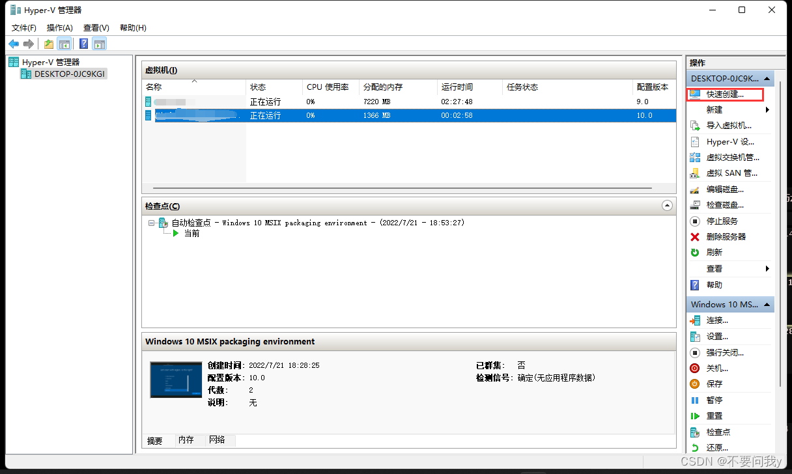Select the VM row using 1366 MB
792x474 pixels.
409,115
